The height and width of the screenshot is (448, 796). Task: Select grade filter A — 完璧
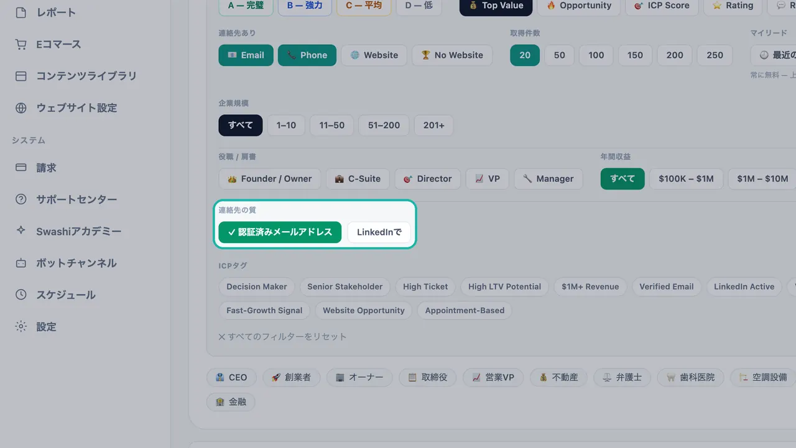click(x=246, y=6)
